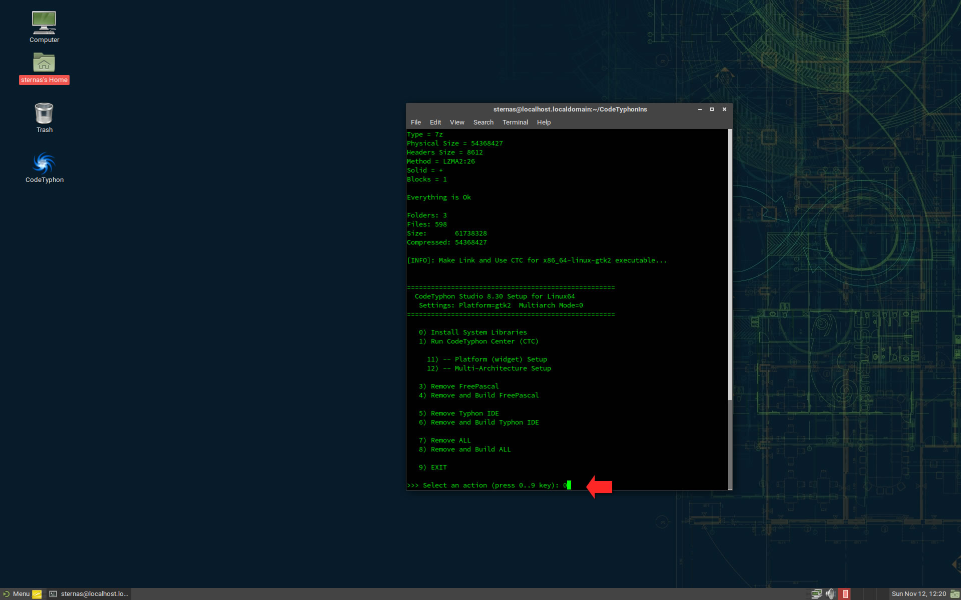
Task: Click the terminal title bar text
Action: [570, 109]
